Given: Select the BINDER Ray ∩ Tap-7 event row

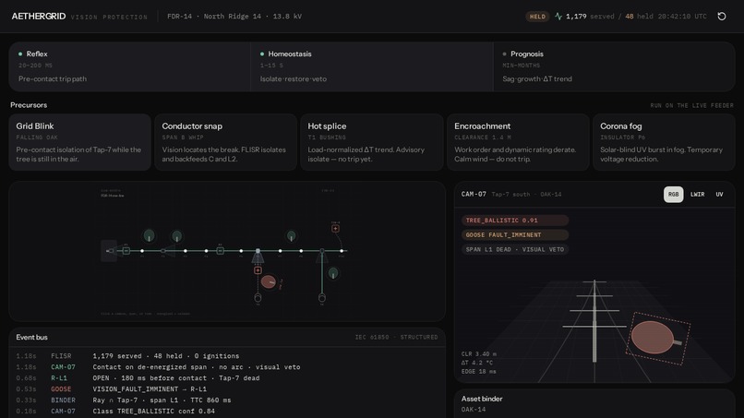Looking at the screenshot, I should point(227,400).
